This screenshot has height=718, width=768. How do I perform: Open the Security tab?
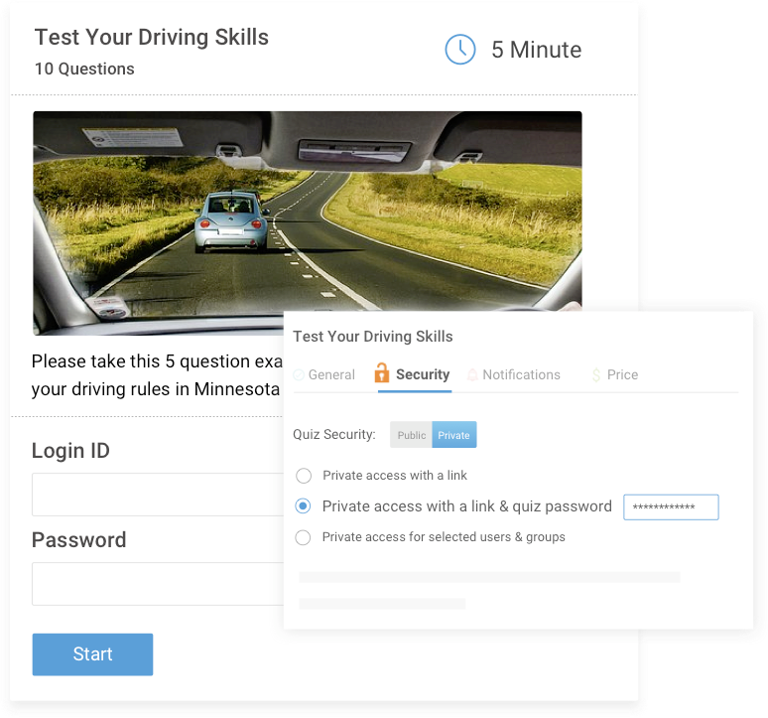point(412,374)
